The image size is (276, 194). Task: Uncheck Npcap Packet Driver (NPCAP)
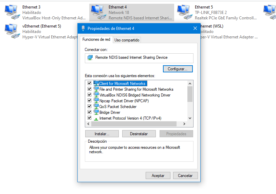pos(89,101)
